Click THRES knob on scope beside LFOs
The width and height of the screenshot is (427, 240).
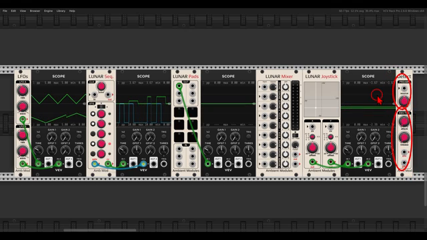(x=79, y=150)
